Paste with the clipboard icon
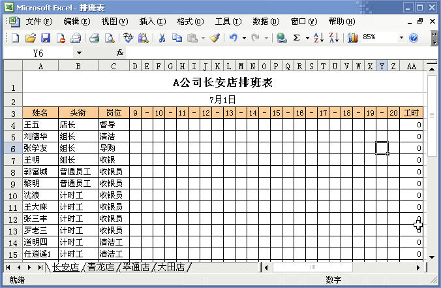The width and height of the screenshot is (441, 288). pos(192,38)
